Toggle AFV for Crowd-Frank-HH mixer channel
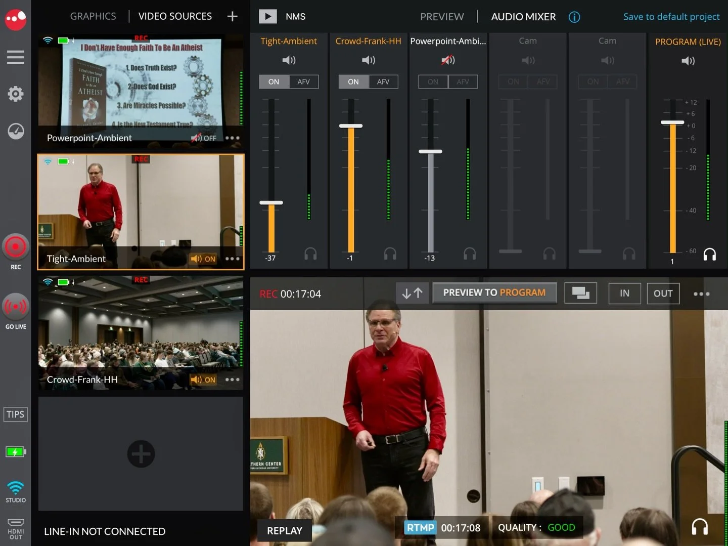Viewport: 728px width, 546px height. click(383, 81)
